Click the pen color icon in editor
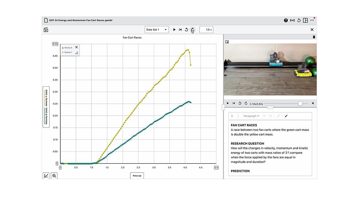Viewport: 358px width, 201px height. tap(286, 116)
